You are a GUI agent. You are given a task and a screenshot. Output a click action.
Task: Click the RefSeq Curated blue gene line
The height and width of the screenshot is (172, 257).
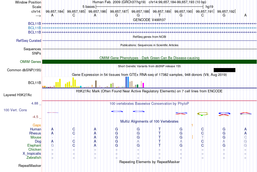coord(149,41)
